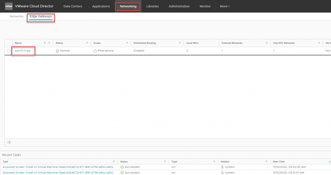
Task: Click the Org VDC Networks column header
Action: [x=284, y=43]
